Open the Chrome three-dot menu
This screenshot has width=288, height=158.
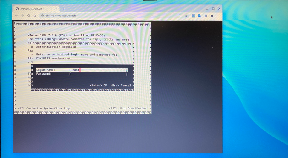click(218, 16)
